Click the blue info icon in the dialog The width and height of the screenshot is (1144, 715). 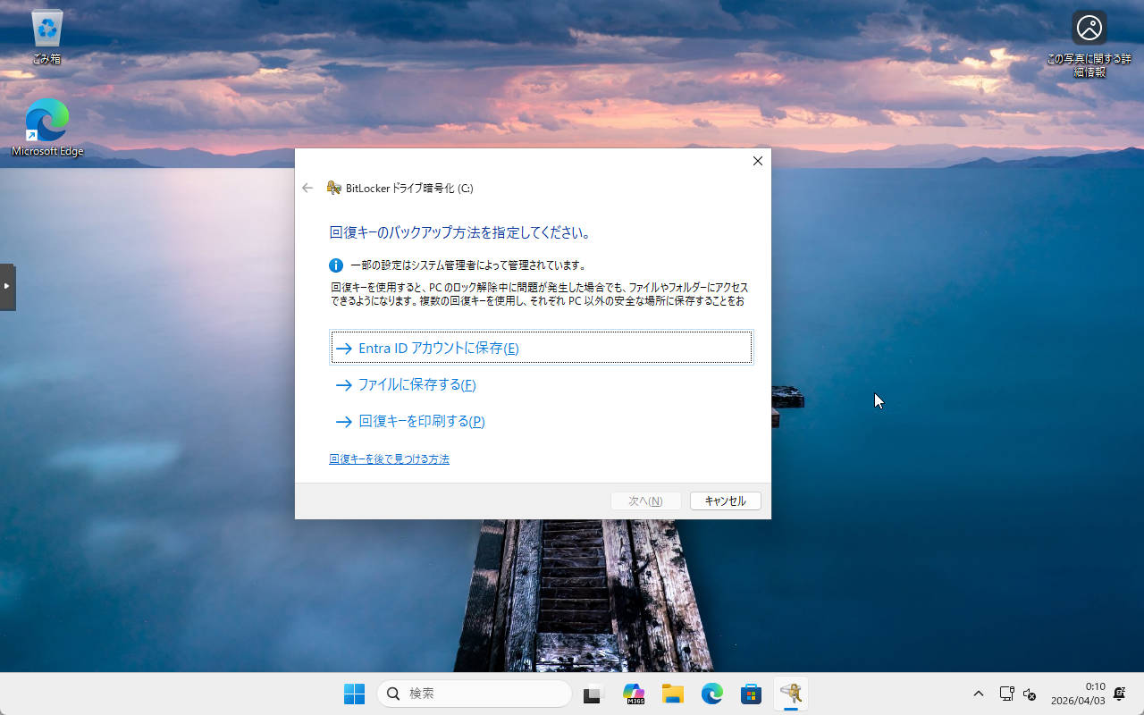335,265
